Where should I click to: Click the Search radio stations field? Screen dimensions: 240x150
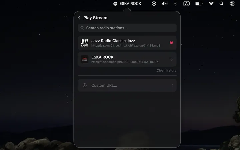click(127, 28)
